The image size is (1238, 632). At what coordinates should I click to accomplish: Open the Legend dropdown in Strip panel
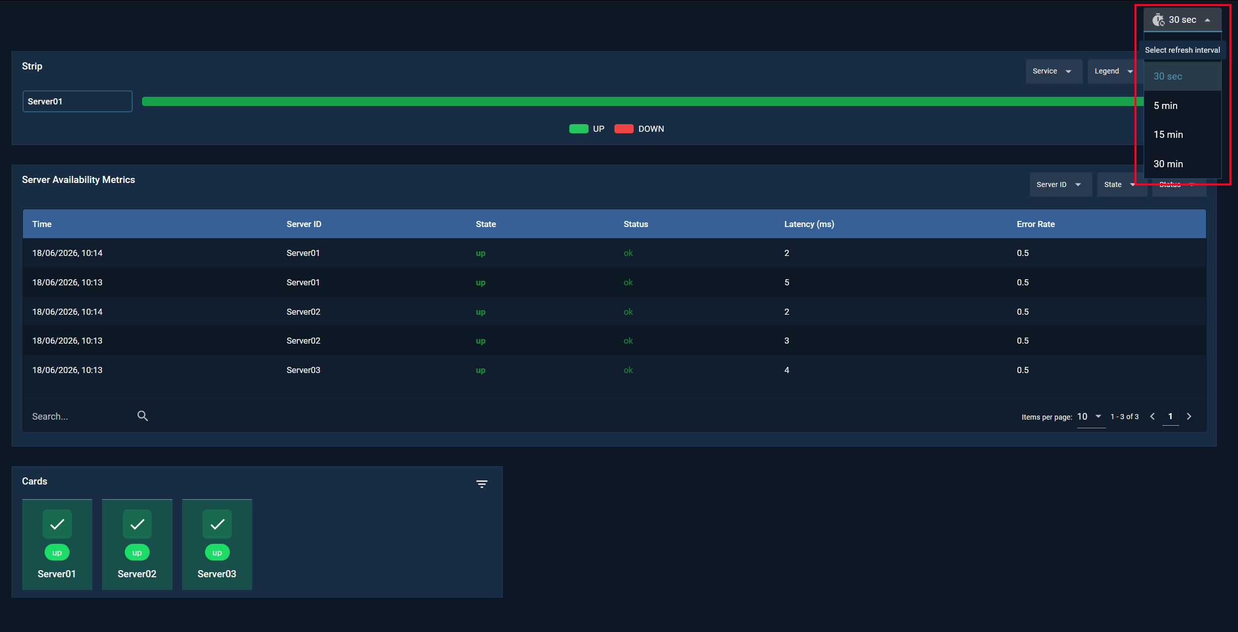[1114, 71]
